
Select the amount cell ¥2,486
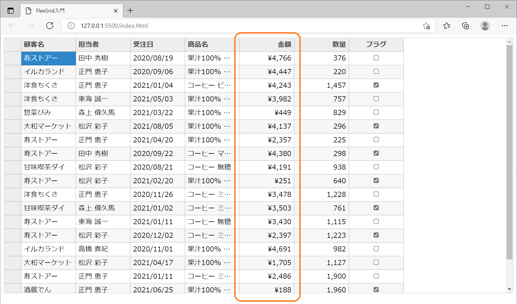pos(267,276)
